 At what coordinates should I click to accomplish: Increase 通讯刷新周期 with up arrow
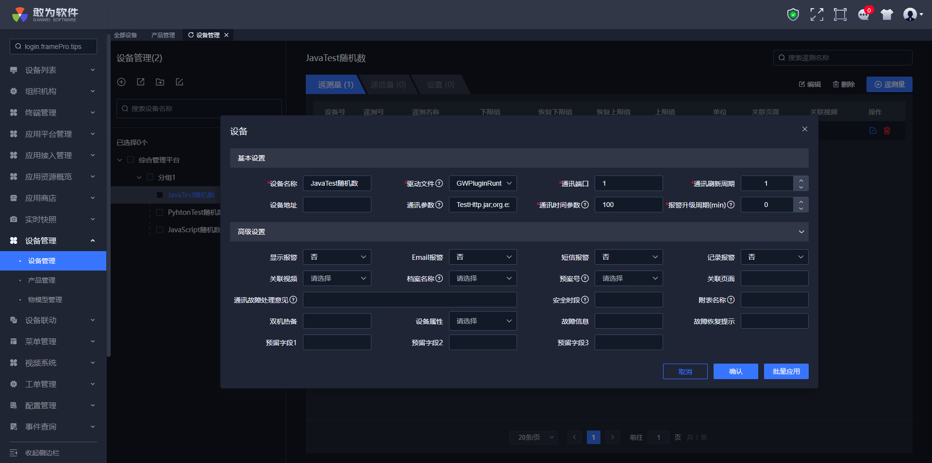[801, 179]
